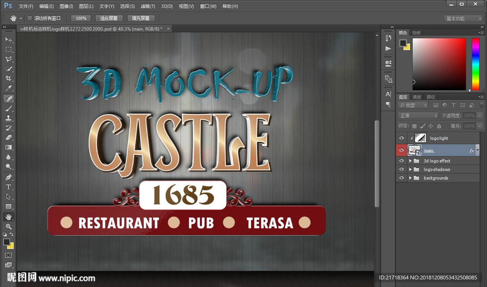Click the foreground swatch in color panel
Screen dimensions: 487x287
click(x=403, y=43)
